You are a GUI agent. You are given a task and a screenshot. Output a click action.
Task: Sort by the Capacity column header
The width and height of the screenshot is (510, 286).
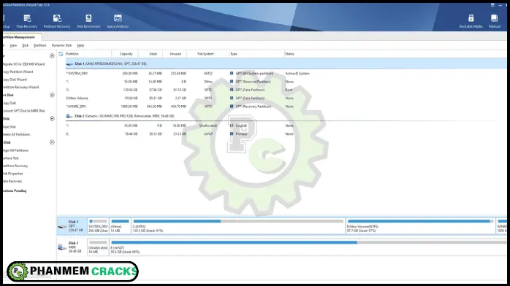[126, 54]
